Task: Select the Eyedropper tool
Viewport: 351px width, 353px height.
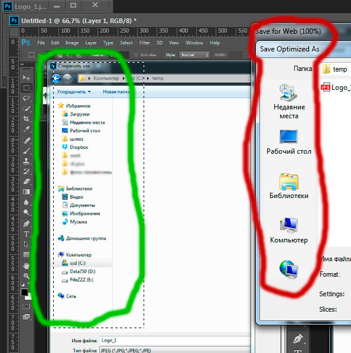Action: [27, 129]
